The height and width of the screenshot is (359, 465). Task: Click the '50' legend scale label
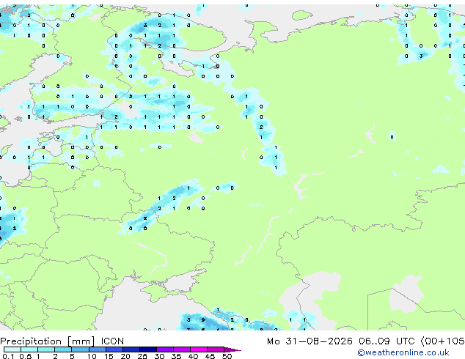tap(227, 356)
